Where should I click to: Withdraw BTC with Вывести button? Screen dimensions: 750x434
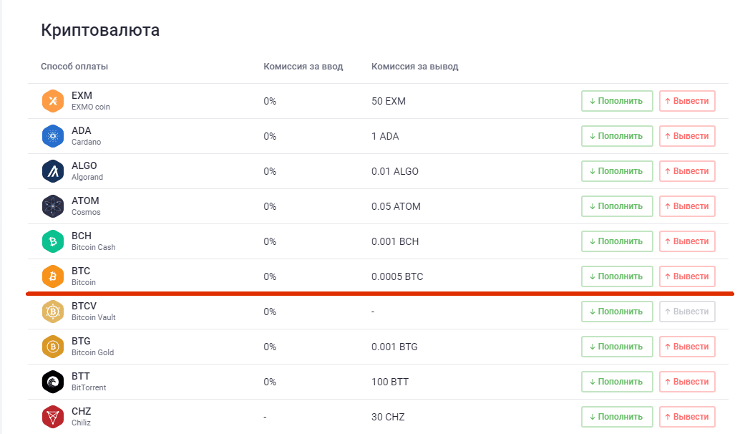tap(687, 276)
